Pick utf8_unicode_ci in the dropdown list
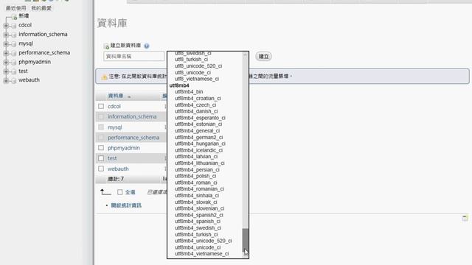 192,72
